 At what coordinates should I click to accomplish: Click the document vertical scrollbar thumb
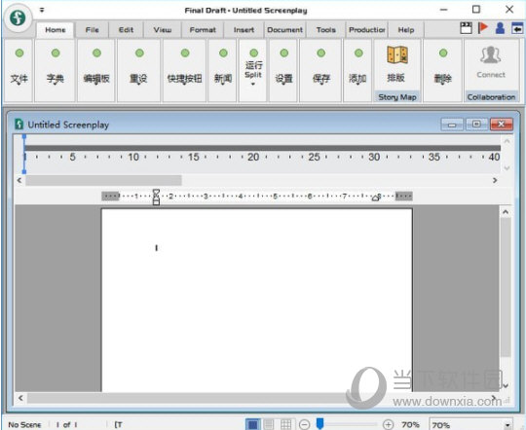pos(506,288)
